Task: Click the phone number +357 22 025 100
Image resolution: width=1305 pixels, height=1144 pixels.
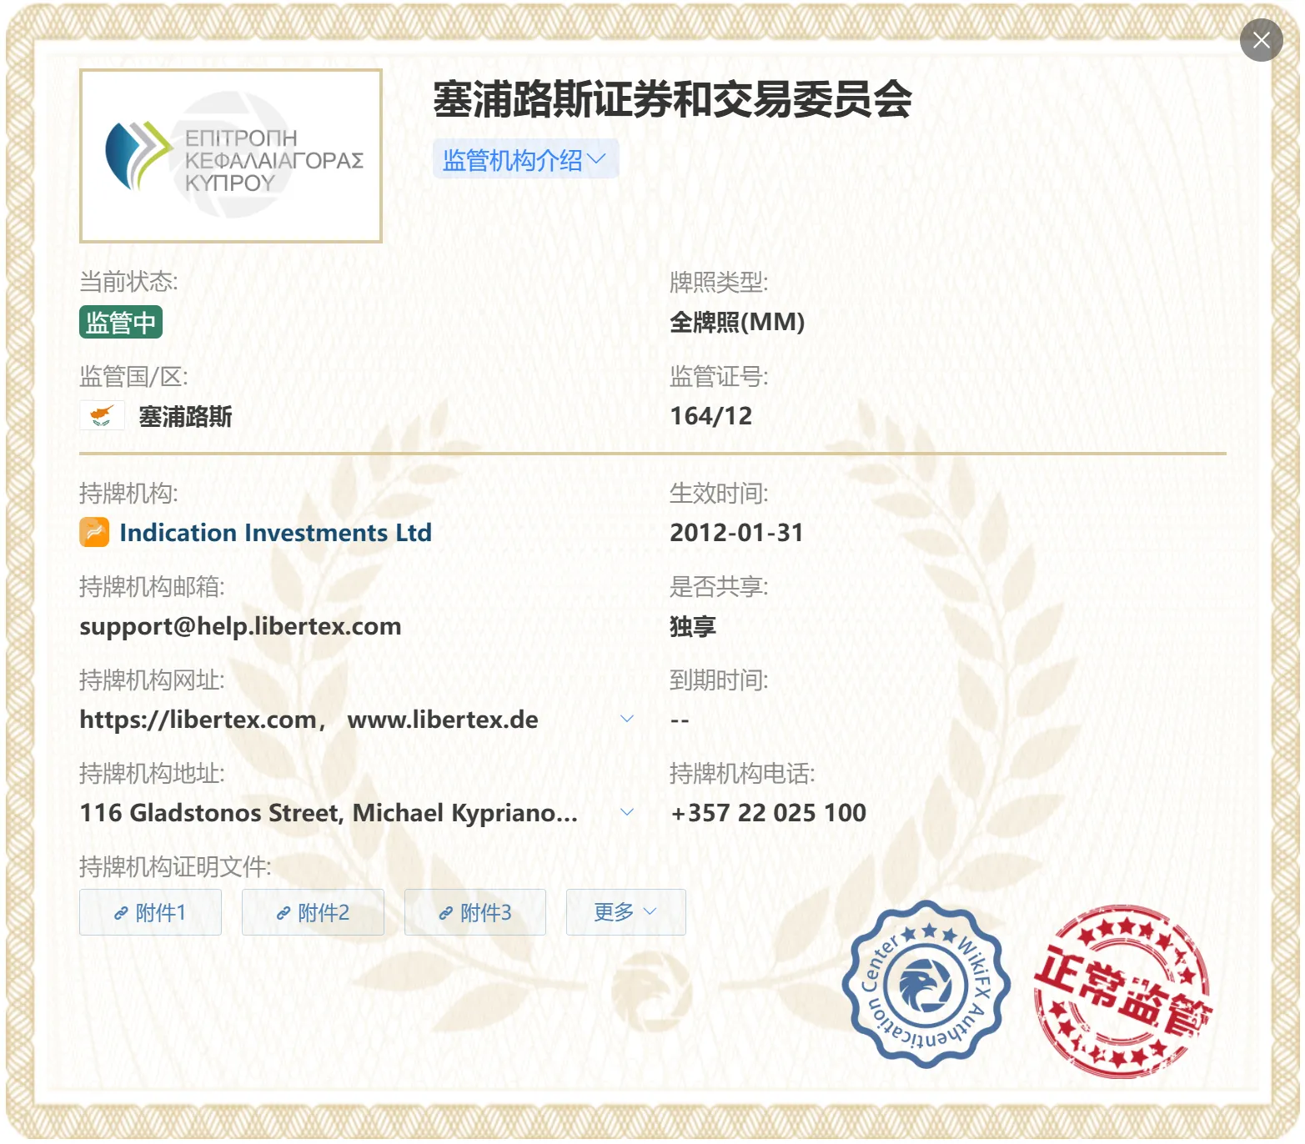Action: click(768, 813)
